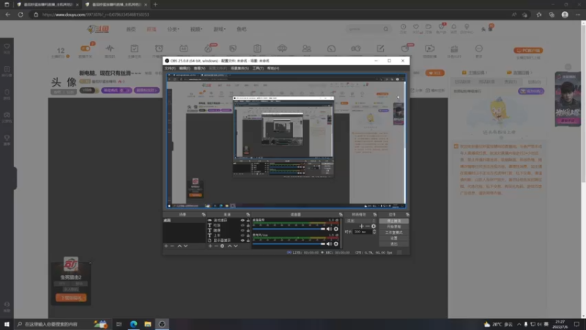This screenshot has height=330, width=586.
Task: Add a new scene with plus icon
Action: pos(166,246)
